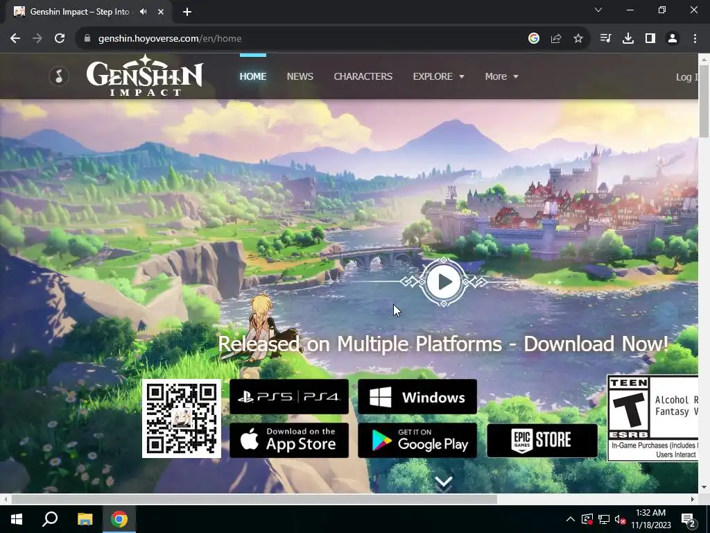Download the Windows version
Screen dimensions: 710x533
pos(417,396)
